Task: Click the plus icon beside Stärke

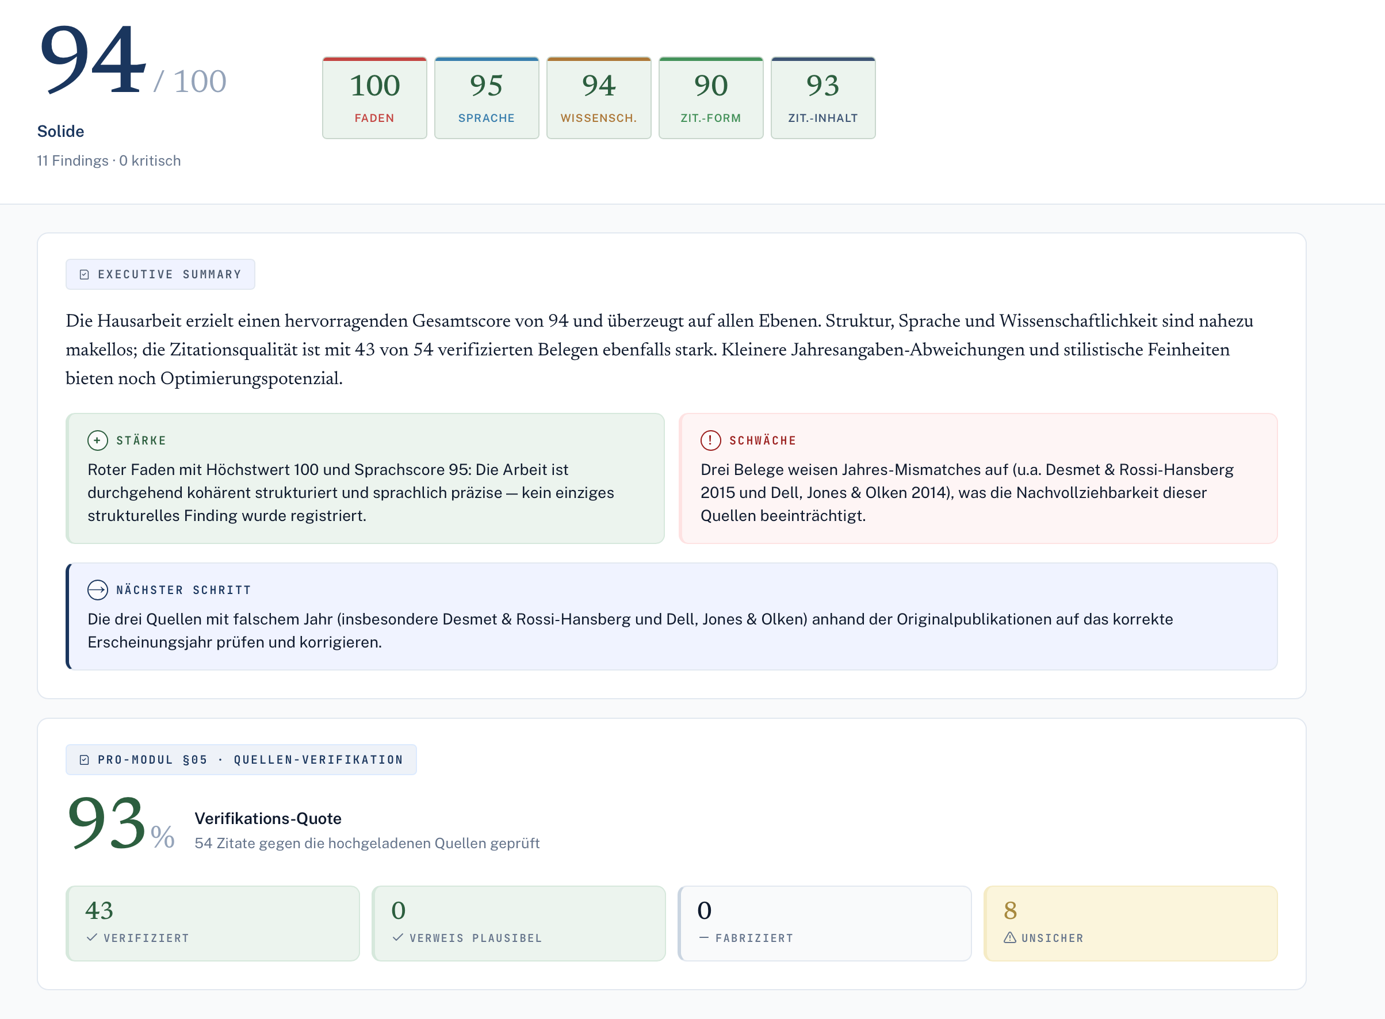Action: coord(97,440)
